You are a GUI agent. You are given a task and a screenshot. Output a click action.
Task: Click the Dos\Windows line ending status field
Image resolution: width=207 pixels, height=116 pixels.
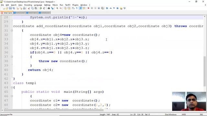(x=171, y=114)
